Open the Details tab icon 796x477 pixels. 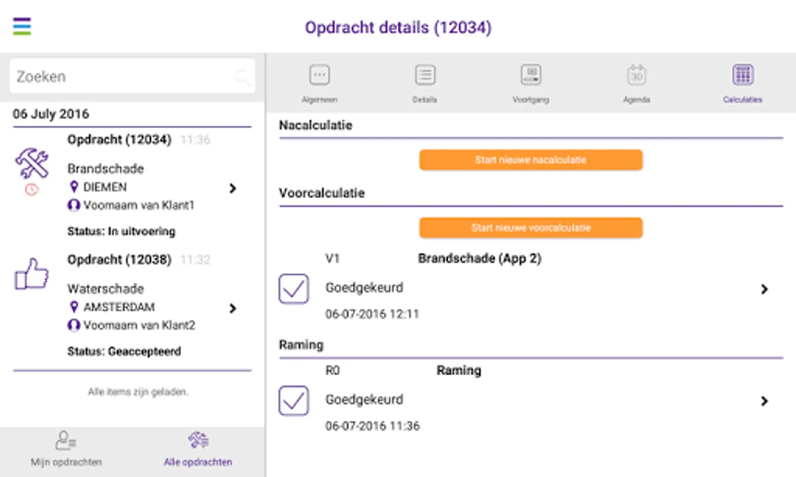click(425, 75)
